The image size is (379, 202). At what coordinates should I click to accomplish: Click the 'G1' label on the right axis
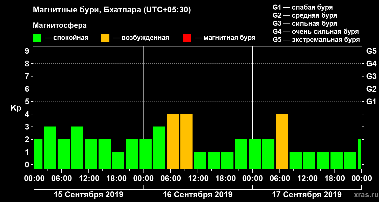[x=371, y=102]
